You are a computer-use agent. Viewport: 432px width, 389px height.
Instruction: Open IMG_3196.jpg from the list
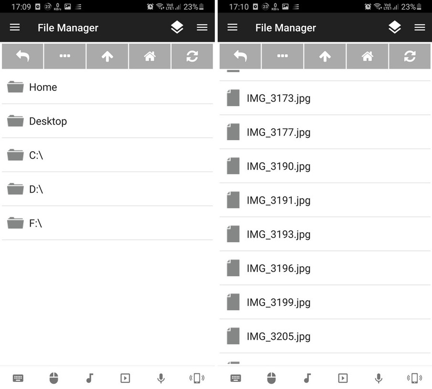(x=325, y=268)
